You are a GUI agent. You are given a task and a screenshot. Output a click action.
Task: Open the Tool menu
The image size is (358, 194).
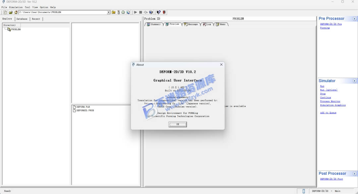point(28,7)
